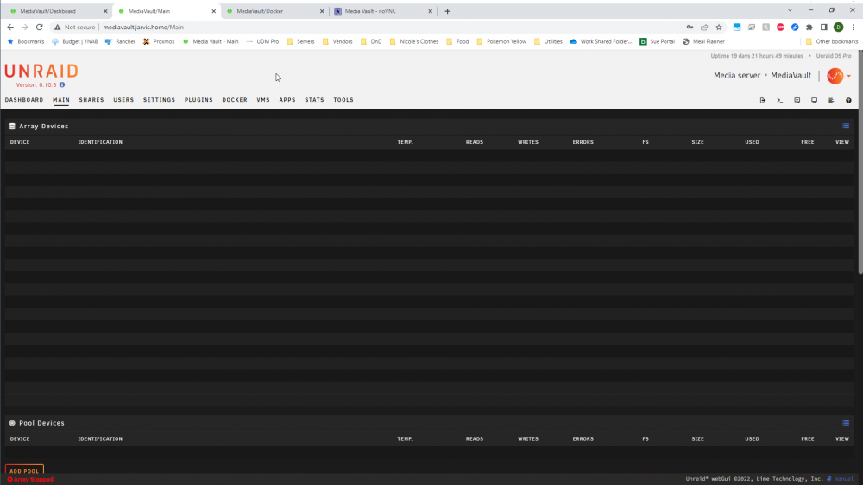
Task: Click the Array Stopped status indicator
Action: [x=30, y=480]
